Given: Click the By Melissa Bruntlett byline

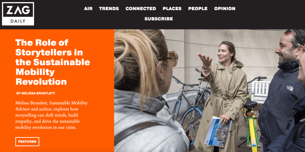Looking at the screenshot, I should (36, 93).
